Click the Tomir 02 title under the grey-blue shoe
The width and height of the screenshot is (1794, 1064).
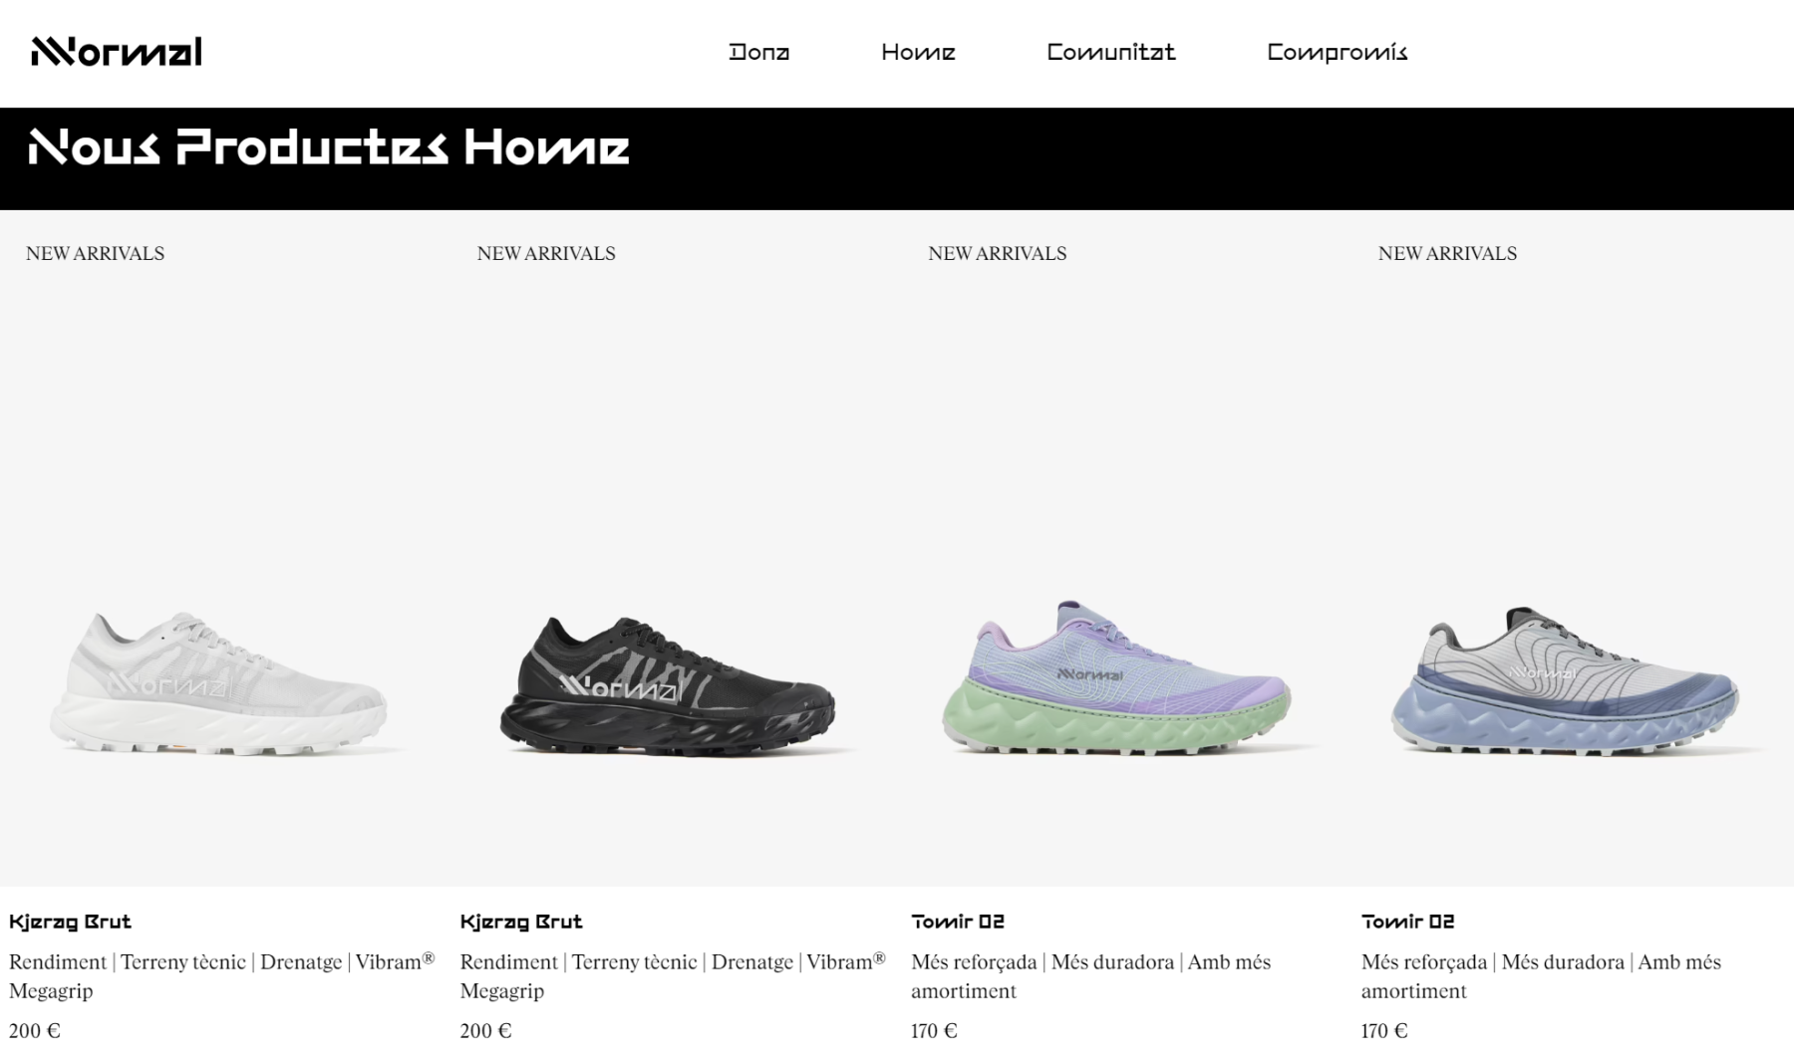click(x=1408, y=922)
